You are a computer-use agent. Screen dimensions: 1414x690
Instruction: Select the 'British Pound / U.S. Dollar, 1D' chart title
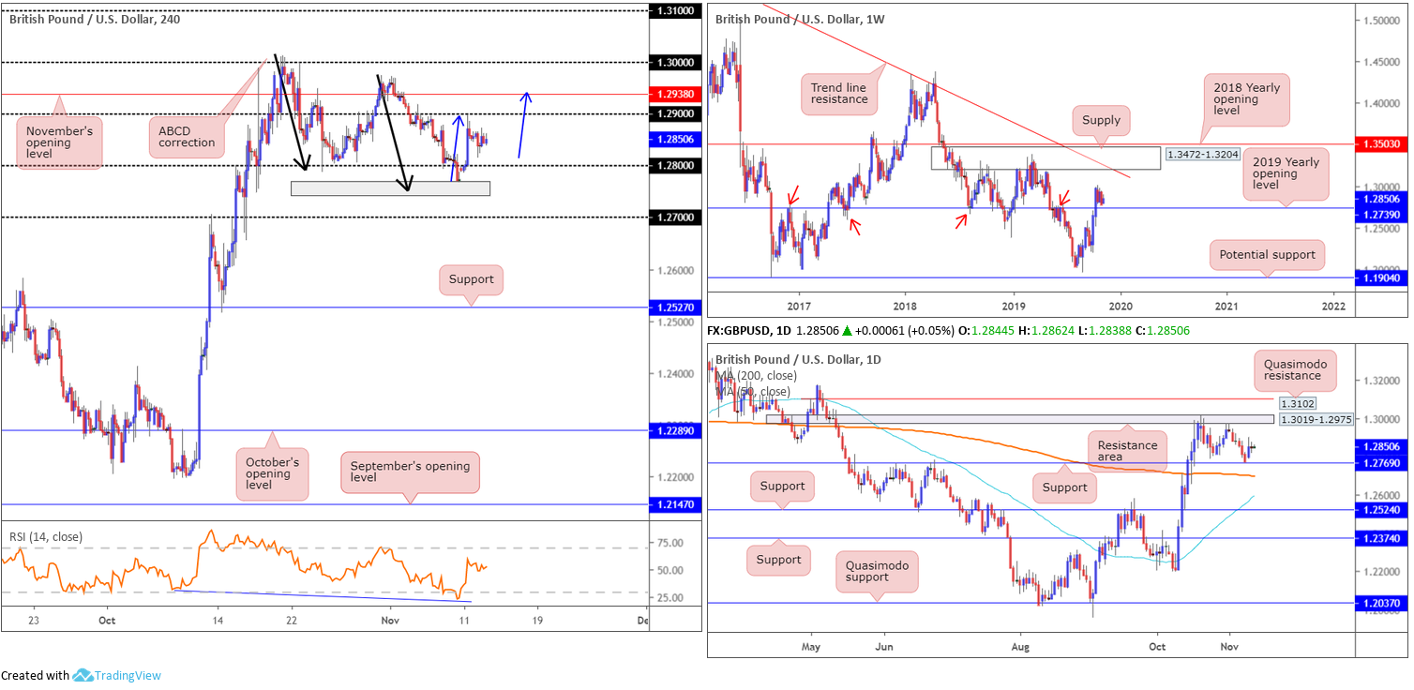click(x=798, y=359)
